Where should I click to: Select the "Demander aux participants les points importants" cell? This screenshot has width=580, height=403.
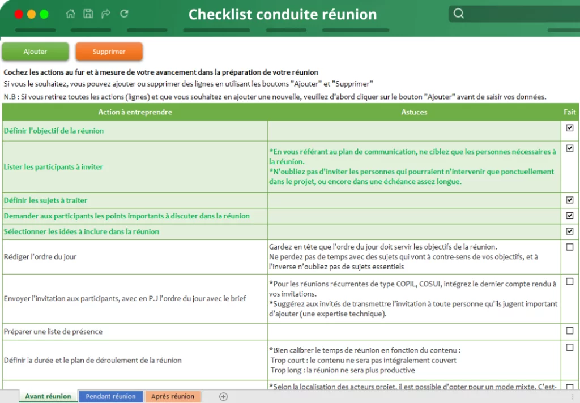(135, 216)
